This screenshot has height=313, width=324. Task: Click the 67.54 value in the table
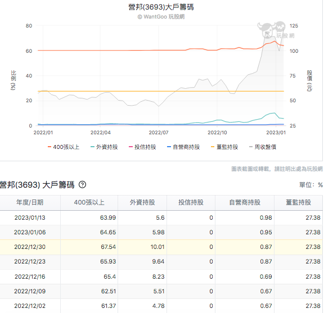108,247
